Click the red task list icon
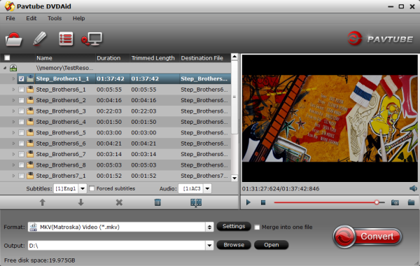420x266 pixels. click(66, 38)
